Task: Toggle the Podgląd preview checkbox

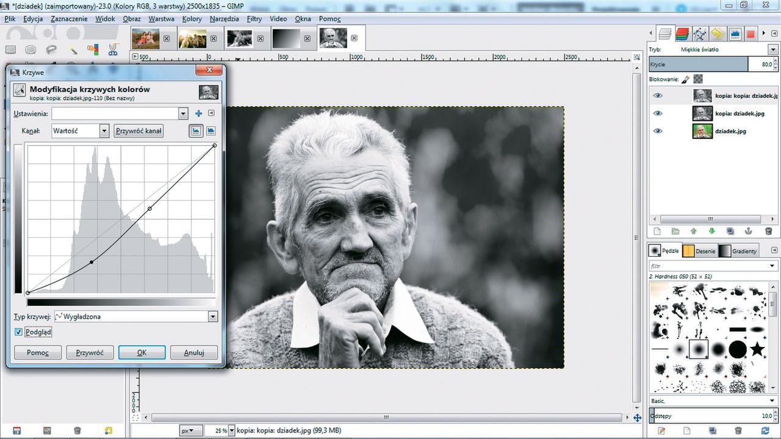Action: (18, 332)
